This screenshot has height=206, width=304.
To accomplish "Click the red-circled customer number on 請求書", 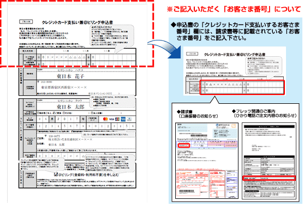I will [183, 145].
